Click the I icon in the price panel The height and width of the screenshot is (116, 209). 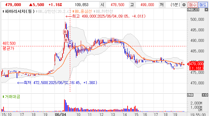click(191, 10)
